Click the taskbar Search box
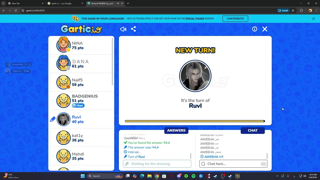The height and width of the screenshot is (180, 320). pyautogui.click(x=105, y=176)
